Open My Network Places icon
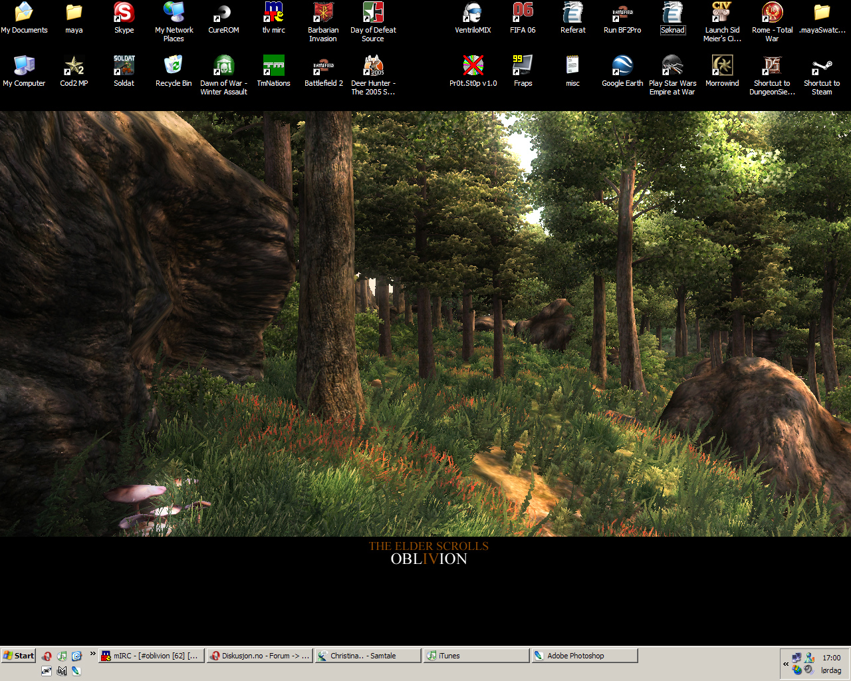Viewport: 851px width, 681px height. tap(174, 22)
